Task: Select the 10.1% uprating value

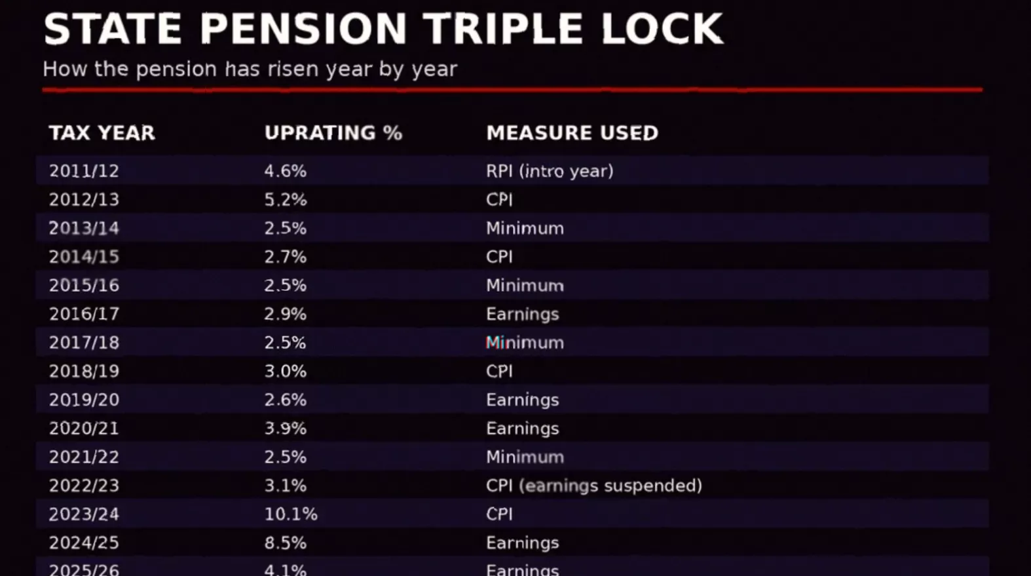Action: pyautogui.click(x=290, y=514)
